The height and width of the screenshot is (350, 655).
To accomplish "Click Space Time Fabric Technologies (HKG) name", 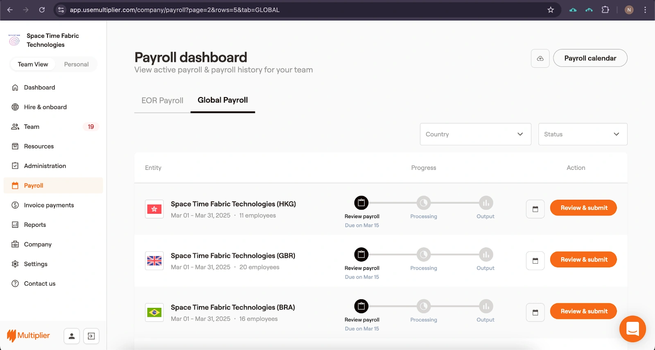I will click(x=233, y=204).
